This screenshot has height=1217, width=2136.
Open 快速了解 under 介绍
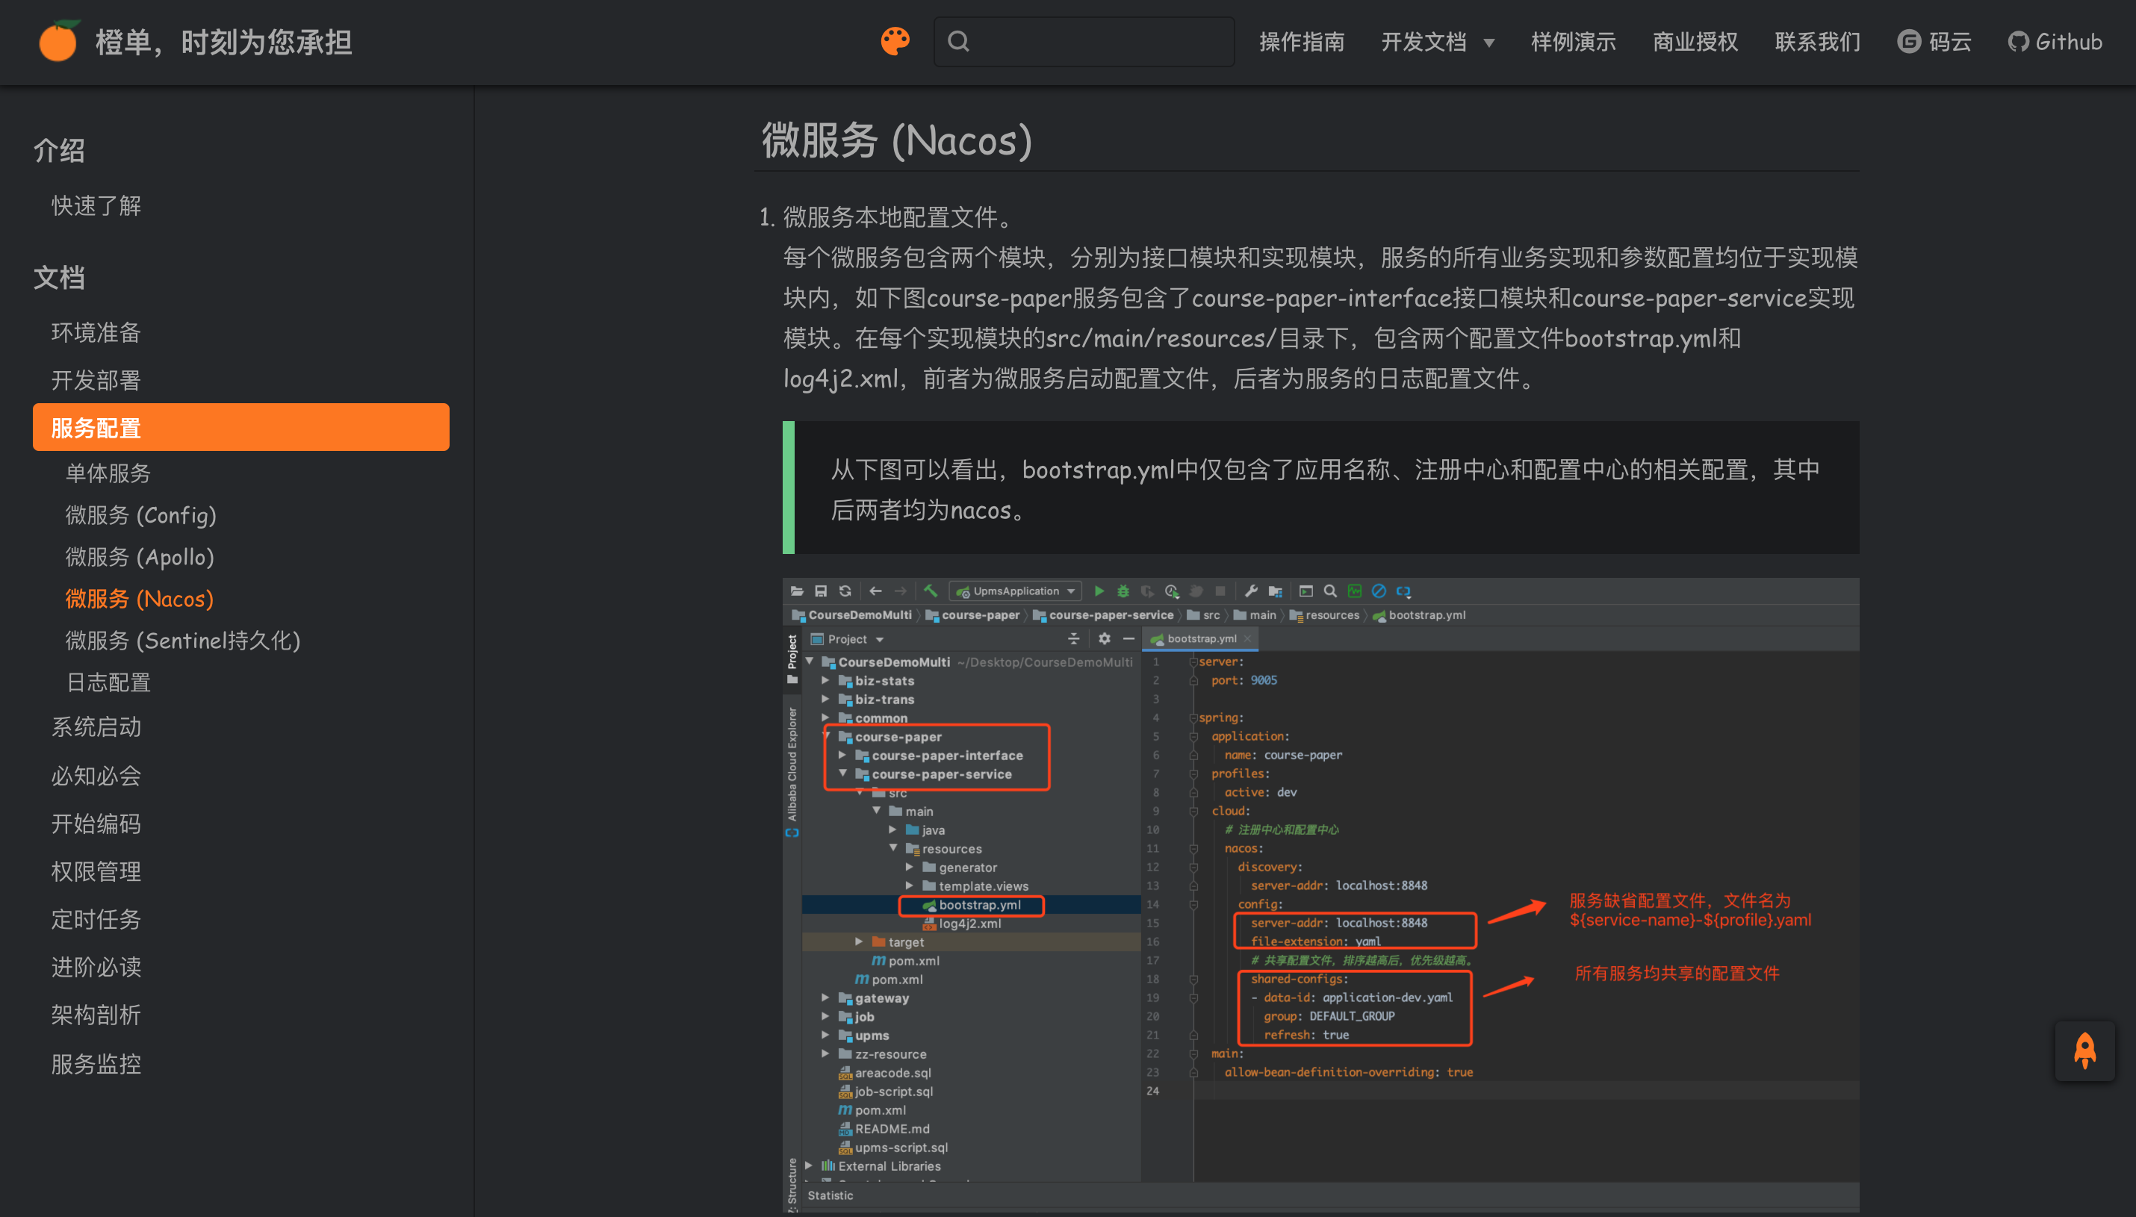[x=96, y=205]
